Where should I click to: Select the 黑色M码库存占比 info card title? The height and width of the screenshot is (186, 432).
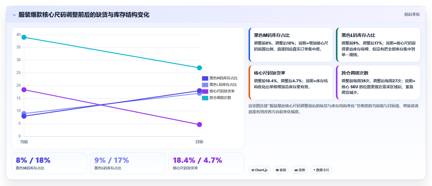(x=272, y=35)
